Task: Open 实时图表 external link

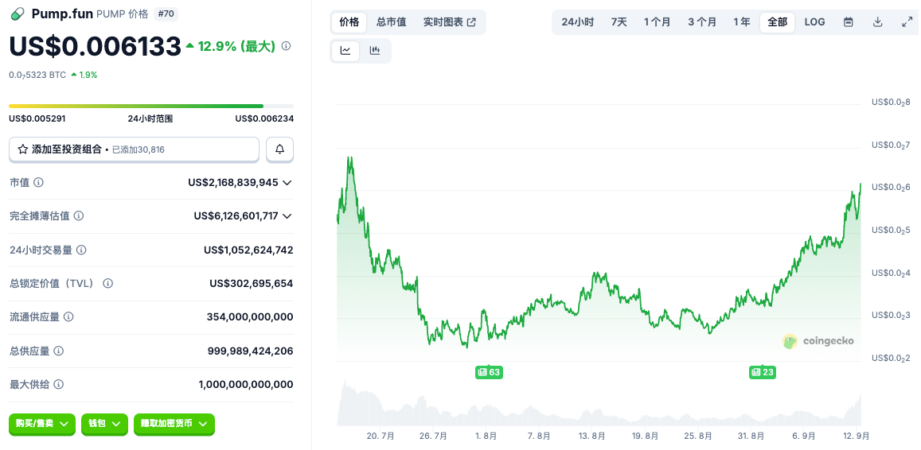Action: 450,22
